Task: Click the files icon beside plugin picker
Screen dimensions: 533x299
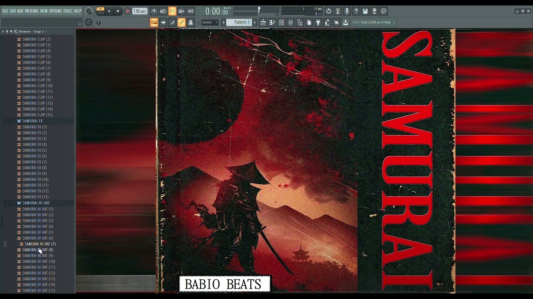Action: (x=309, y=22)
